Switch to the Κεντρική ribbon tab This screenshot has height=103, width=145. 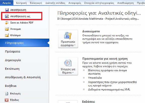click(x=21, y=3)
